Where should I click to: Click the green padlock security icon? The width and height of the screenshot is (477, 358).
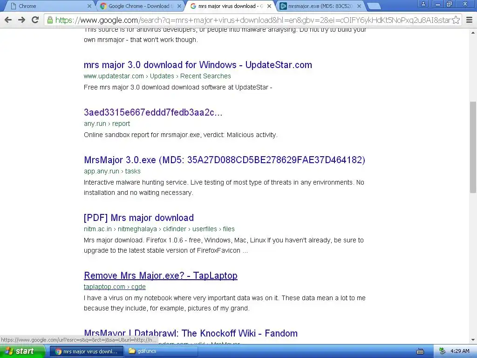pyautogui.click(x=50, y=20)
